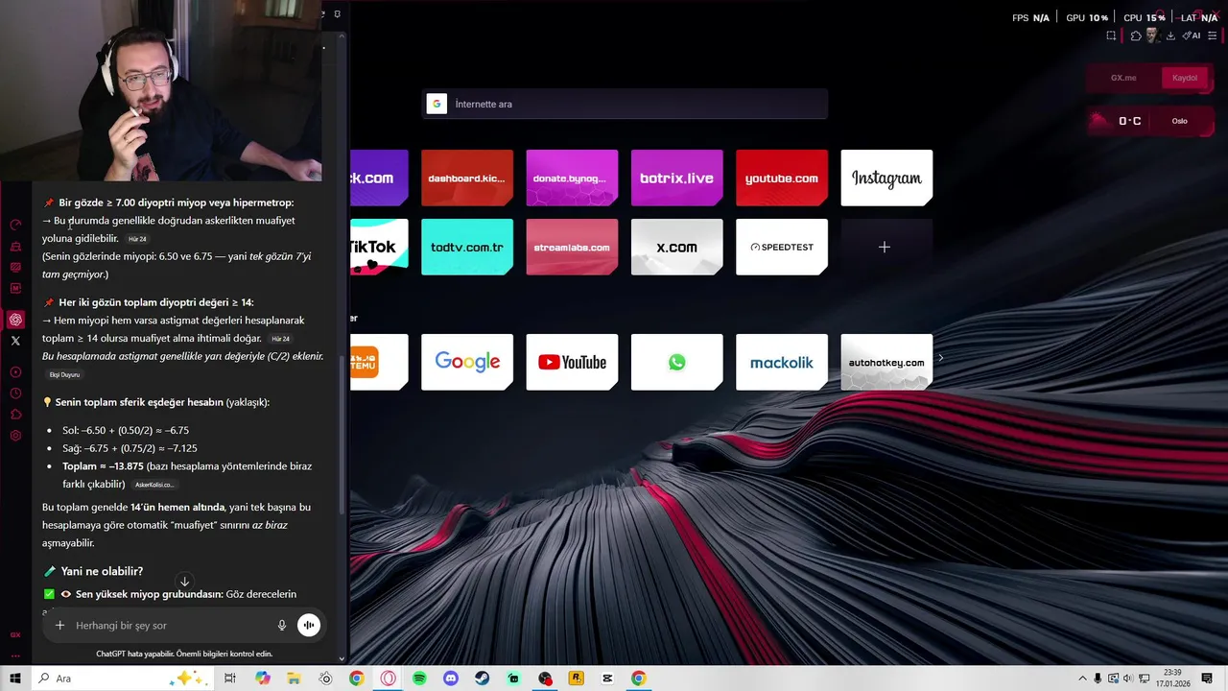Open GX Control speedometer sidebar icon
This screenshot has height=691, width=1228.
pos(15,225)
